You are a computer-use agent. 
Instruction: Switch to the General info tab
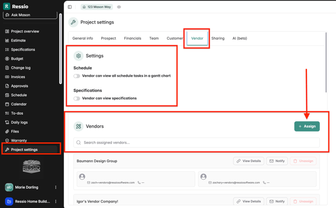click(83, 39)
